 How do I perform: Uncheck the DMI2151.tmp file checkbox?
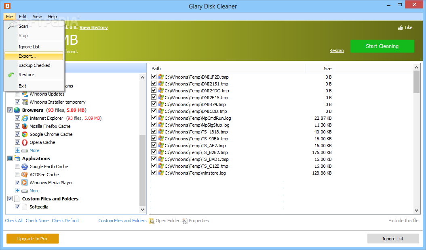154,83
